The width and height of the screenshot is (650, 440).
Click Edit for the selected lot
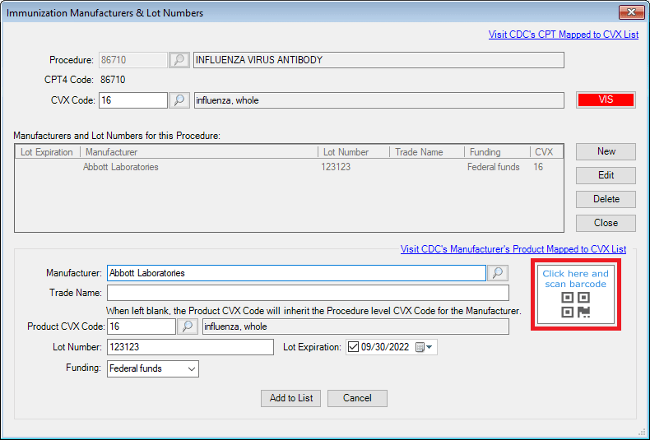coord(606,175)
